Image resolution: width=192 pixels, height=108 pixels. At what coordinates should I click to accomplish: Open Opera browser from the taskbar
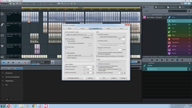coord(9,106)
